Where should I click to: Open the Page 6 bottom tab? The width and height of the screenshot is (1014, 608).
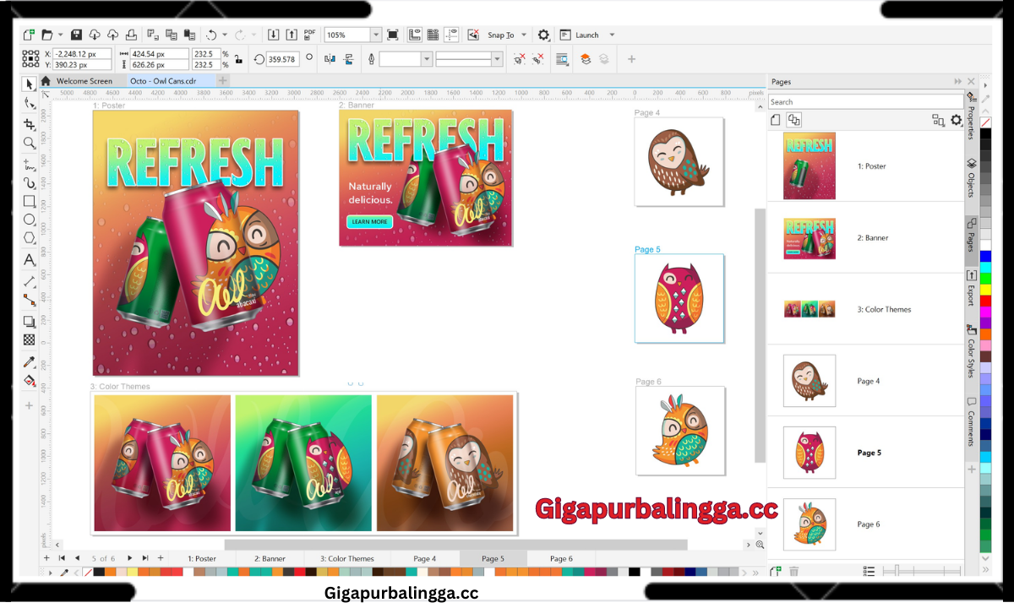click(561, 558)
